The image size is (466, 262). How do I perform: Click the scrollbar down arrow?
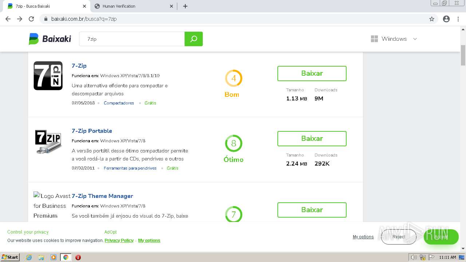coord(463,249)
